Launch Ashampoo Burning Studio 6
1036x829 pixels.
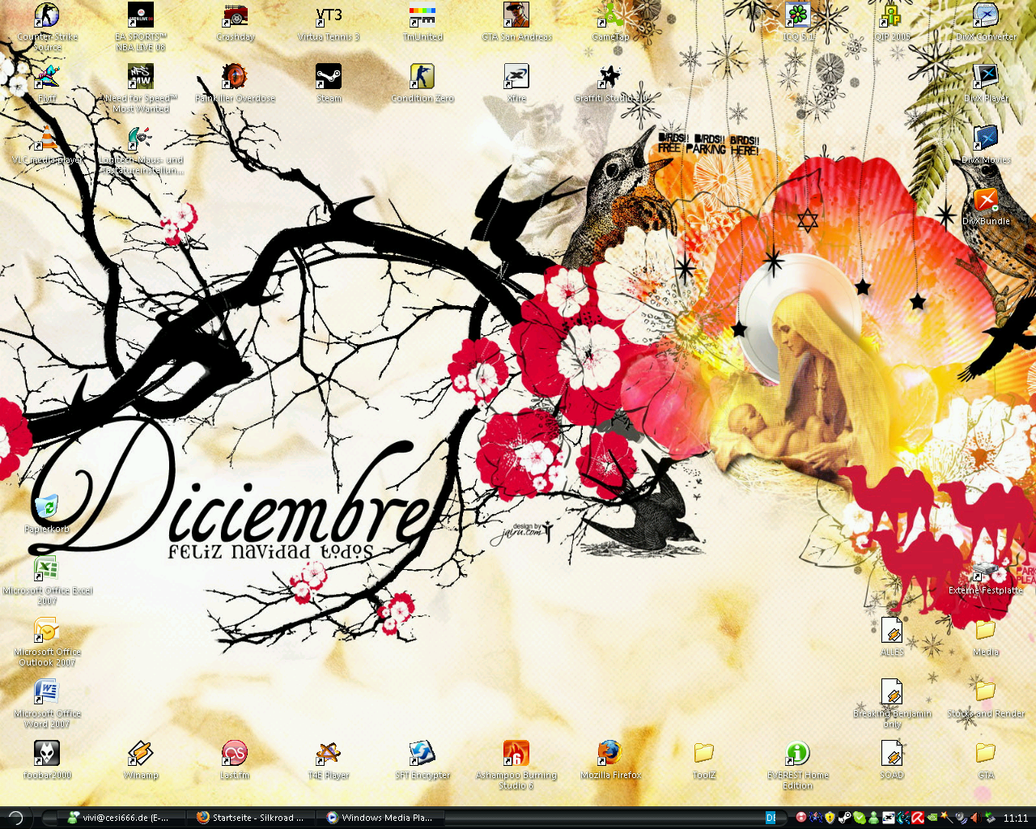[516, 754]
